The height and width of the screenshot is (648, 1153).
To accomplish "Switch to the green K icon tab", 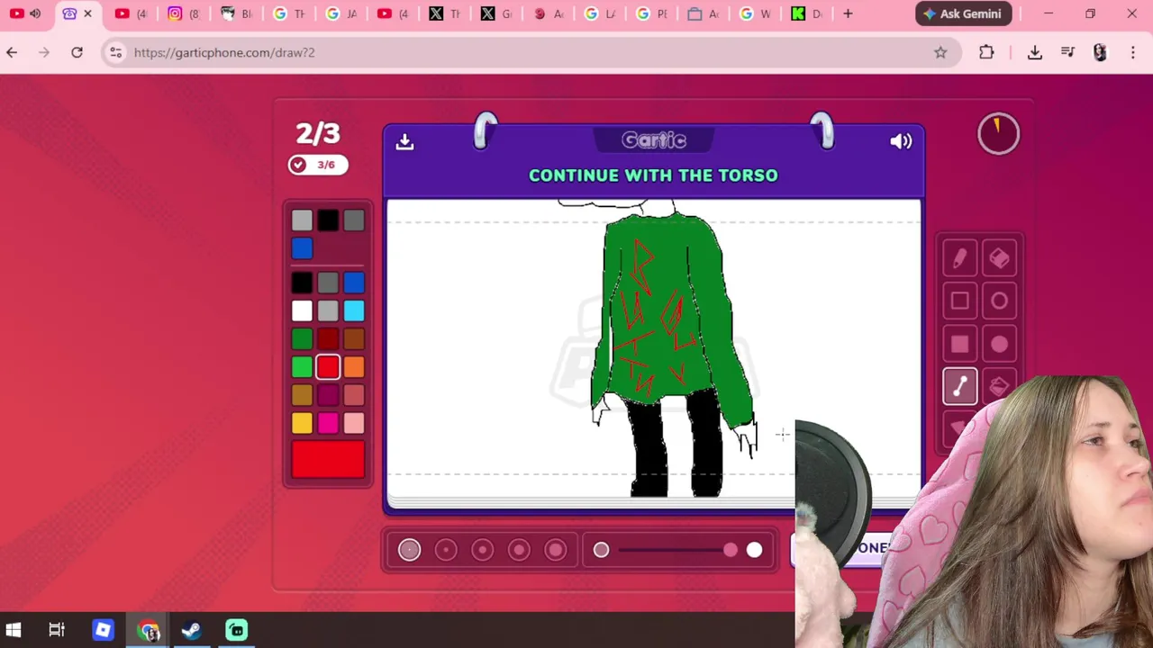I will [806, 13].
